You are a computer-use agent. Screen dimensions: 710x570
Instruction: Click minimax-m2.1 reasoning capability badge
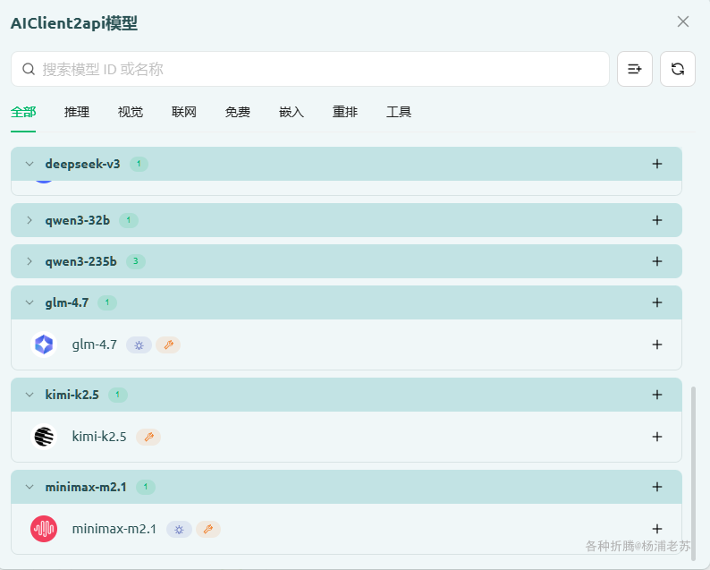tap(179, 529)
